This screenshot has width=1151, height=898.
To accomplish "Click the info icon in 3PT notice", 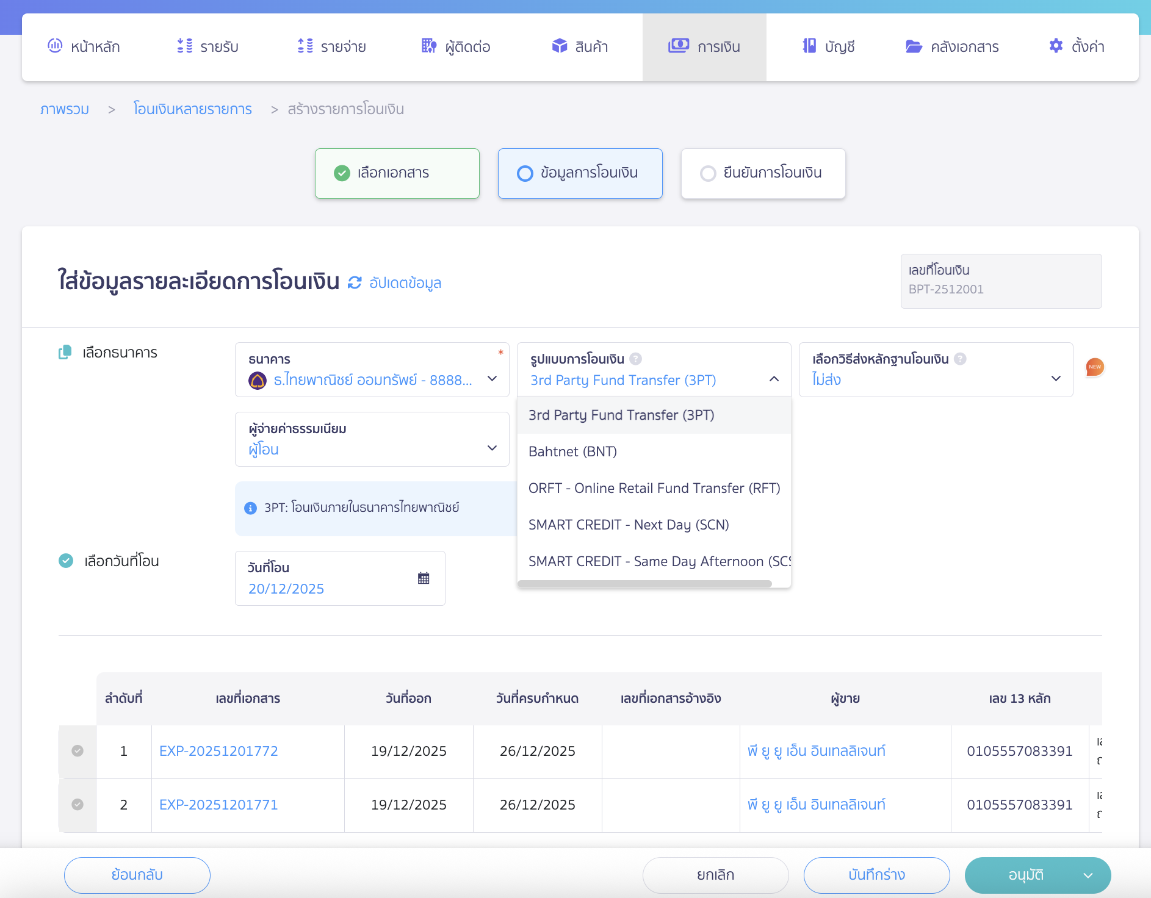I will pos(250,508).
